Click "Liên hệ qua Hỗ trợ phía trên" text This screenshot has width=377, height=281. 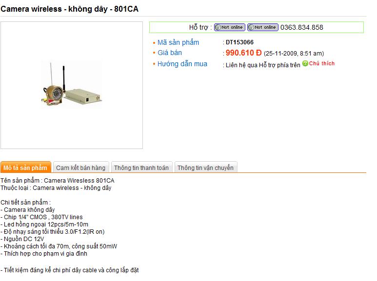pos(263,65)
